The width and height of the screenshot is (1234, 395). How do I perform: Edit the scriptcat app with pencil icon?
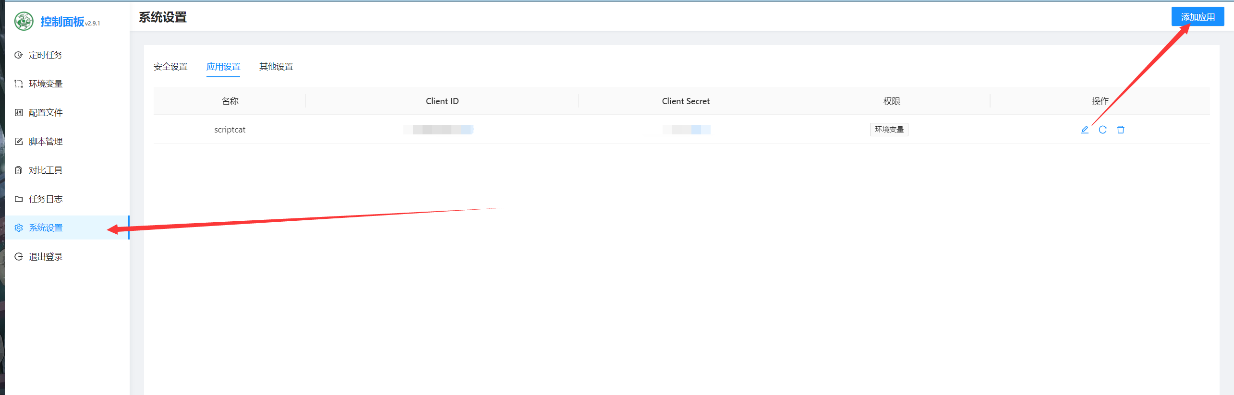(1085, 130)
